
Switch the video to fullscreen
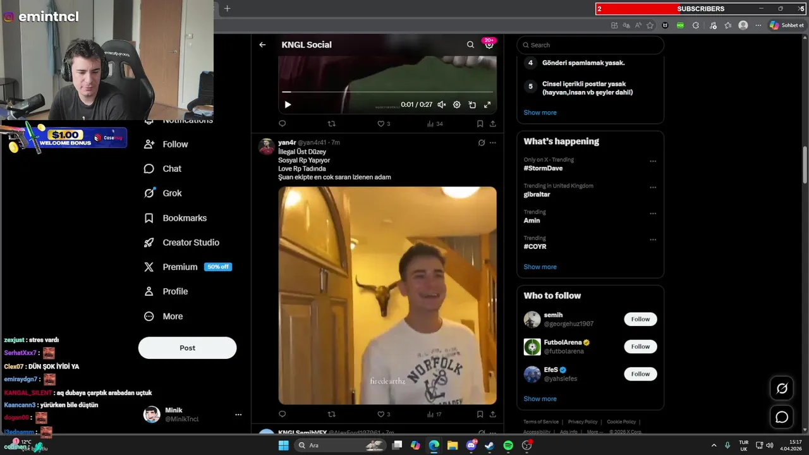tap(487, 105)
